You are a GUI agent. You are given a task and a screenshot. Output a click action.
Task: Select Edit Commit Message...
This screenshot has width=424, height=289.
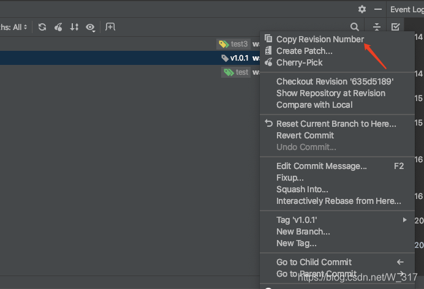click(321, 166)
